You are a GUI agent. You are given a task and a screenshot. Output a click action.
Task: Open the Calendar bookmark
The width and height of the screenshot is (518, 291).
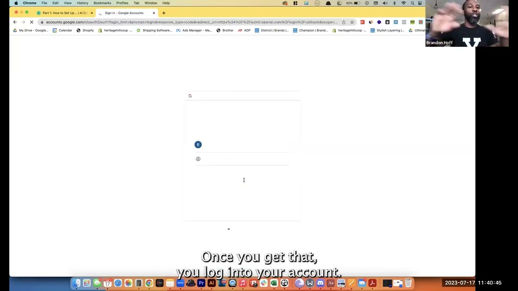coord(62,30)
